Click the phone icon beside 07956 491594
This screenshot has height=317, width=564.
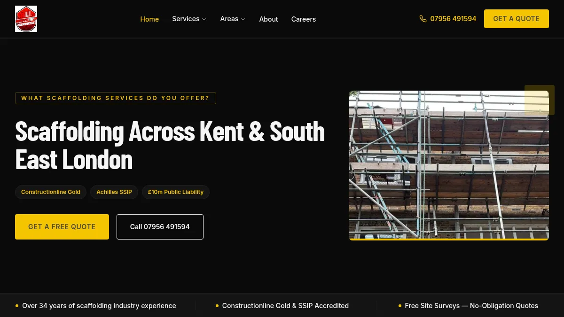pos(423,19)
